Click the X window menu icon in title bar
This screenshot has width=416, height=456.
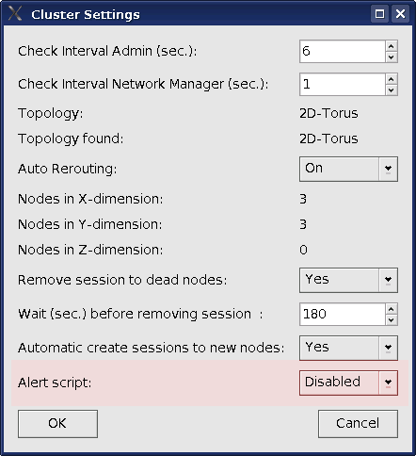tap(15, 14)
